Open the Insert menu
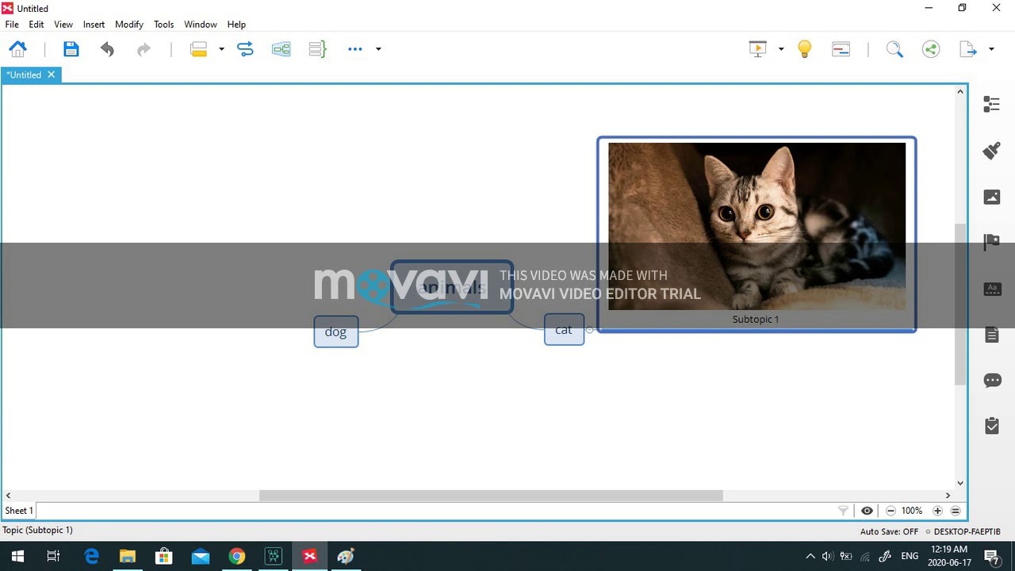This screenshot has width=1015, height=571. [94, 25]
